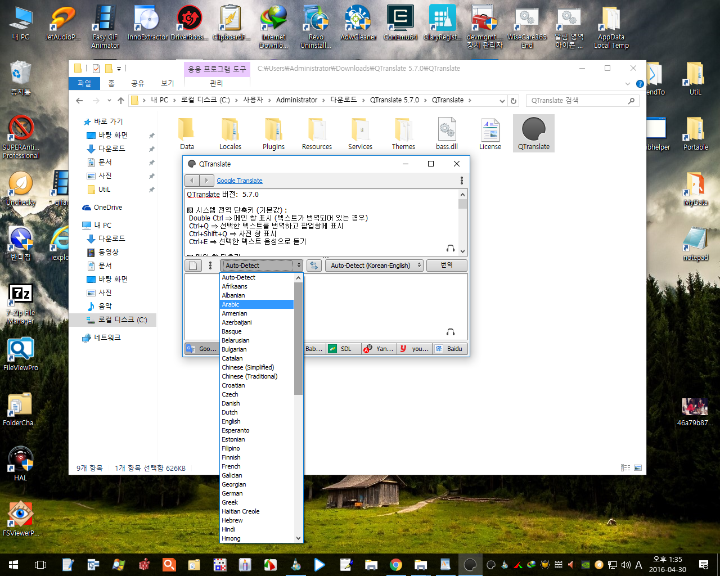Select the Locales folder in Explorer
Image resolution: width=720 pixels, height=576 pixels.
[x=230, y=133]
